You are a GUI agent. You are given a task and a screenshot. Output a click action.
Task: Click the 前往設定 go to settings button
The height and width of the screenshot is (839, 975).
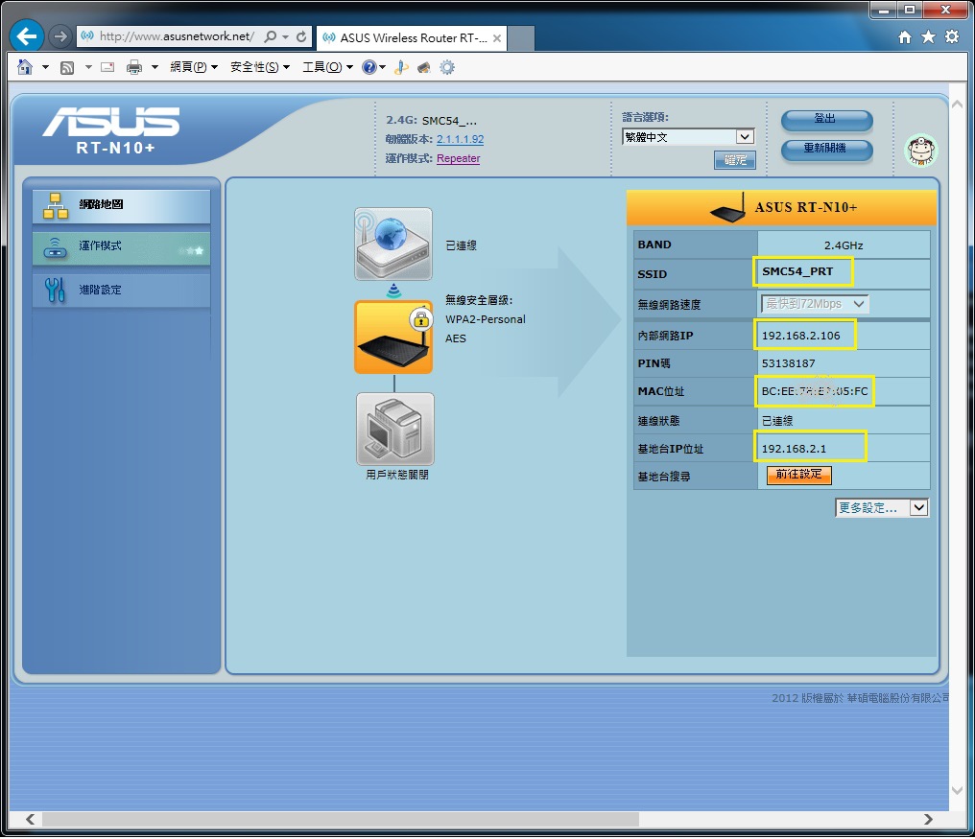(x=799, y=475)
